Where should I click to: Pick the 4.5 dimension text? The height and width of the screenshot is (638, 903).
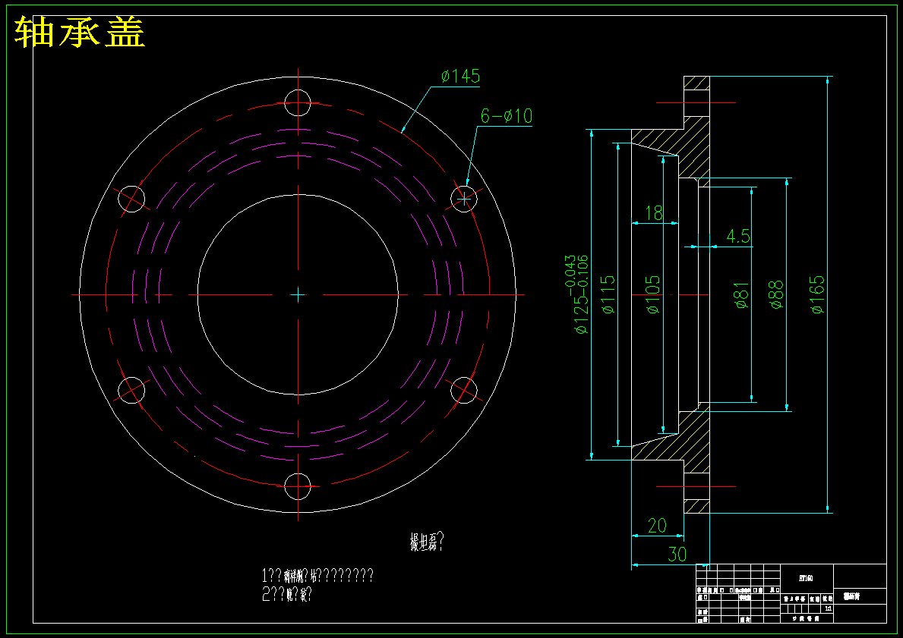[737, 236]
